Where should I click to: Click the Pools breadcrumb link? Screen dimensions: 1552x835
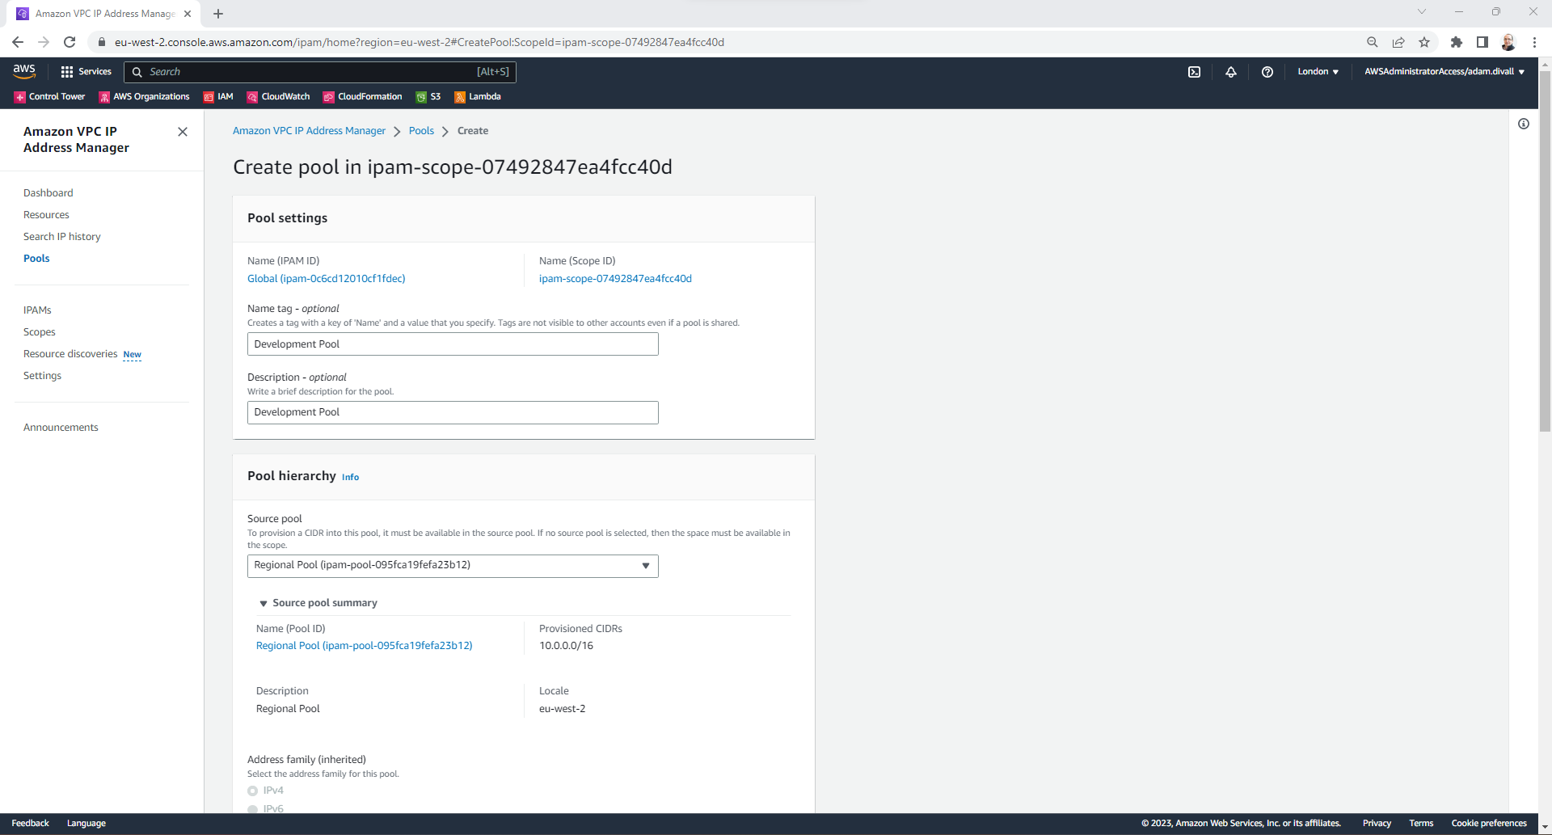pos(421,131)
